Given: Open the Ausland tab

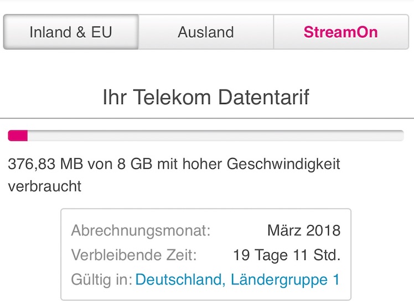Looking at the screenshot, I should [x=206, y=32].
